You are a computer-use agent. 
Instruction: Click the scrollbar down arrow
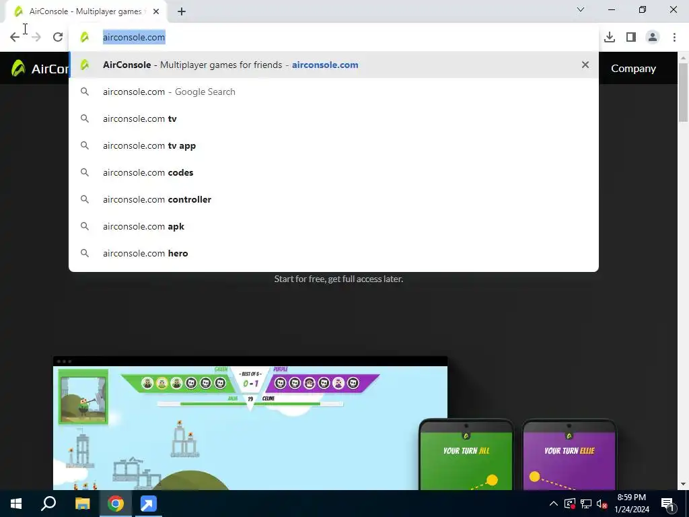pyautogui.click(x=683, y=484)
